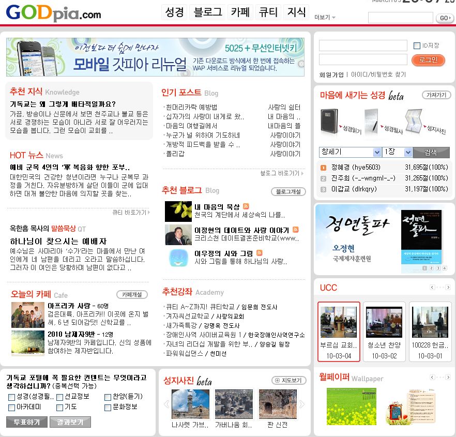Screen dimensions: 456x437
Task: Open the 창세기 book dropdown
Action: (x=350, y=153)
